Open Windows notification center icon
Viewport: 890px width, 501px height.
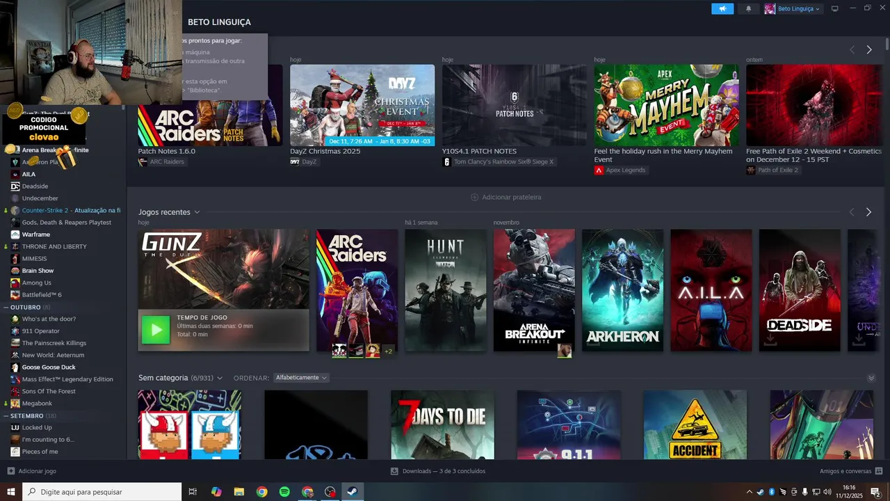coord(875,492)
